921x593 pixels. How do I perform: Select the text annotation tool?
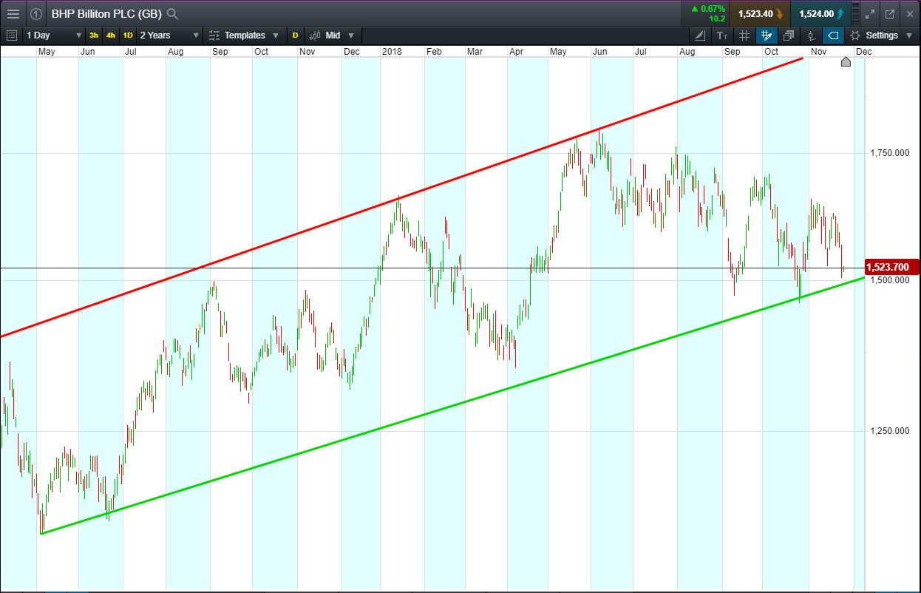point(722,35)
